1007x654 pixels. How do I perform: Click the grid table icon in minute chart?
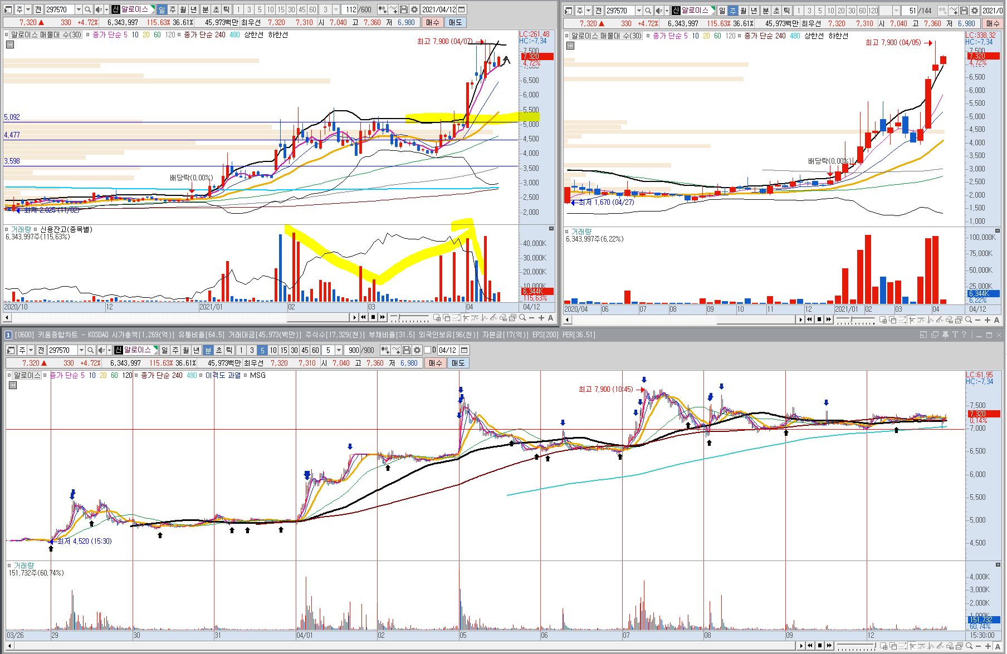point(13,385)
